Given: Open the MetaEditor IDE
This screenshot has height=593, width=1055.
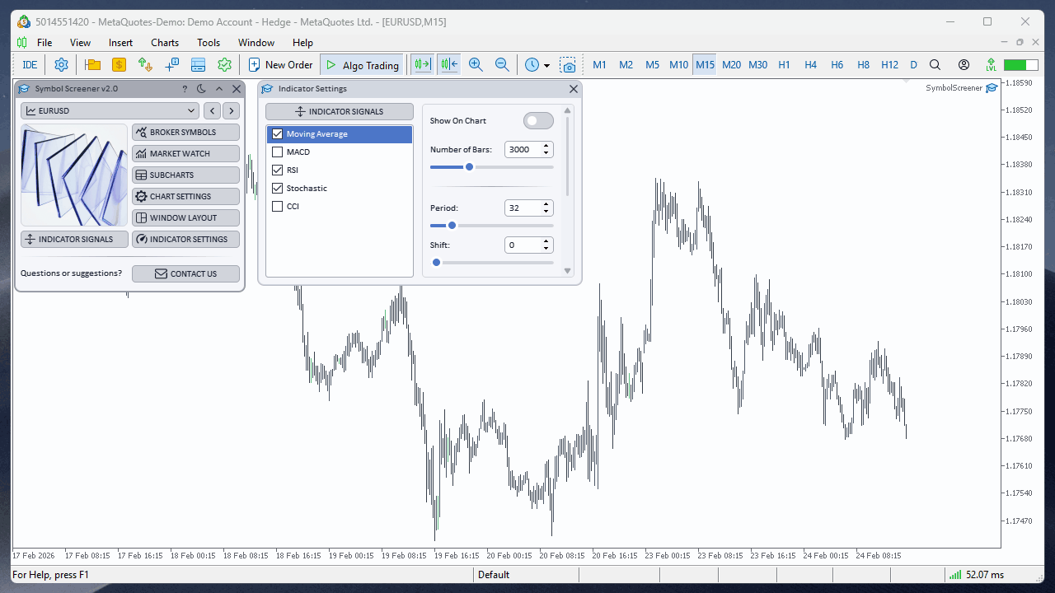Looking at the screenshot, I should [30, 64].
